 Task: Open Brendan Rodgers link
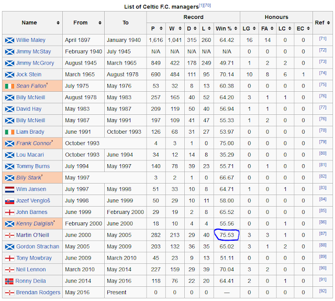click(x=38, y=292)
